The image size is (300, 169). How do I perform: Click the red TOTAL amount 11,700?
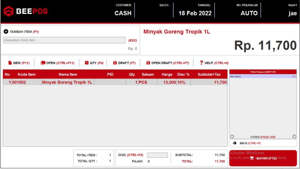220,161
